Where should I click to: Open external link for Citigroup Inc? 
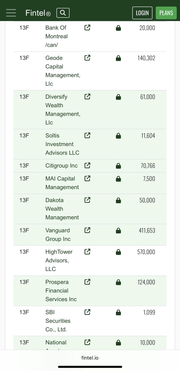point(87,166)
